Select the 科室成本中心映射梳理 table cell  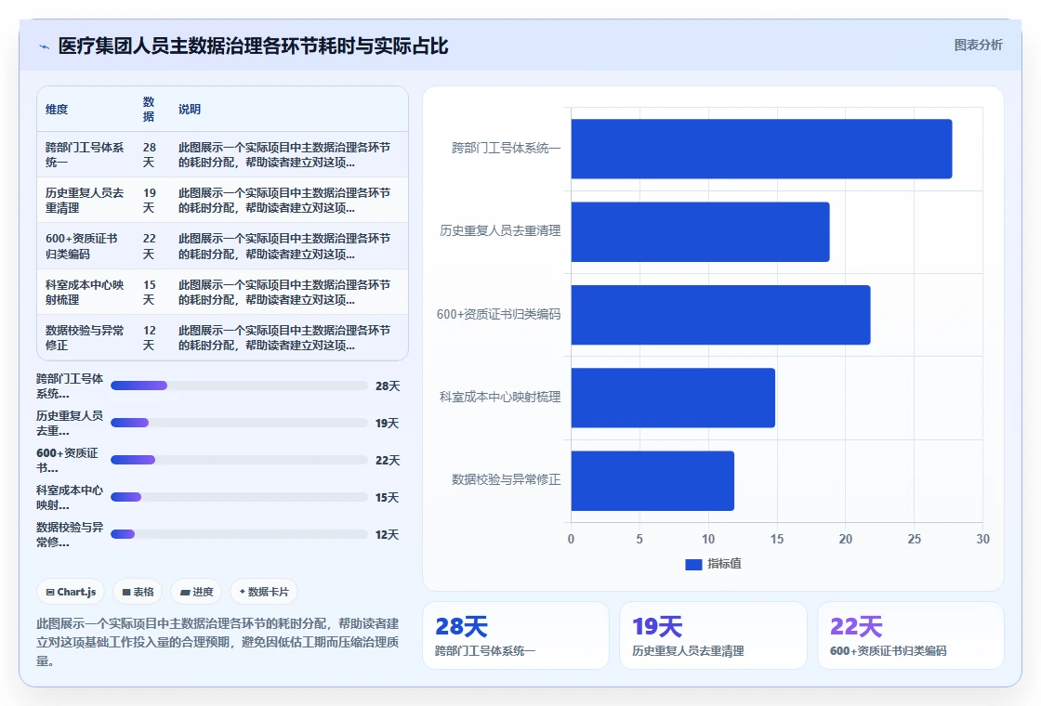tap(85, 292)
